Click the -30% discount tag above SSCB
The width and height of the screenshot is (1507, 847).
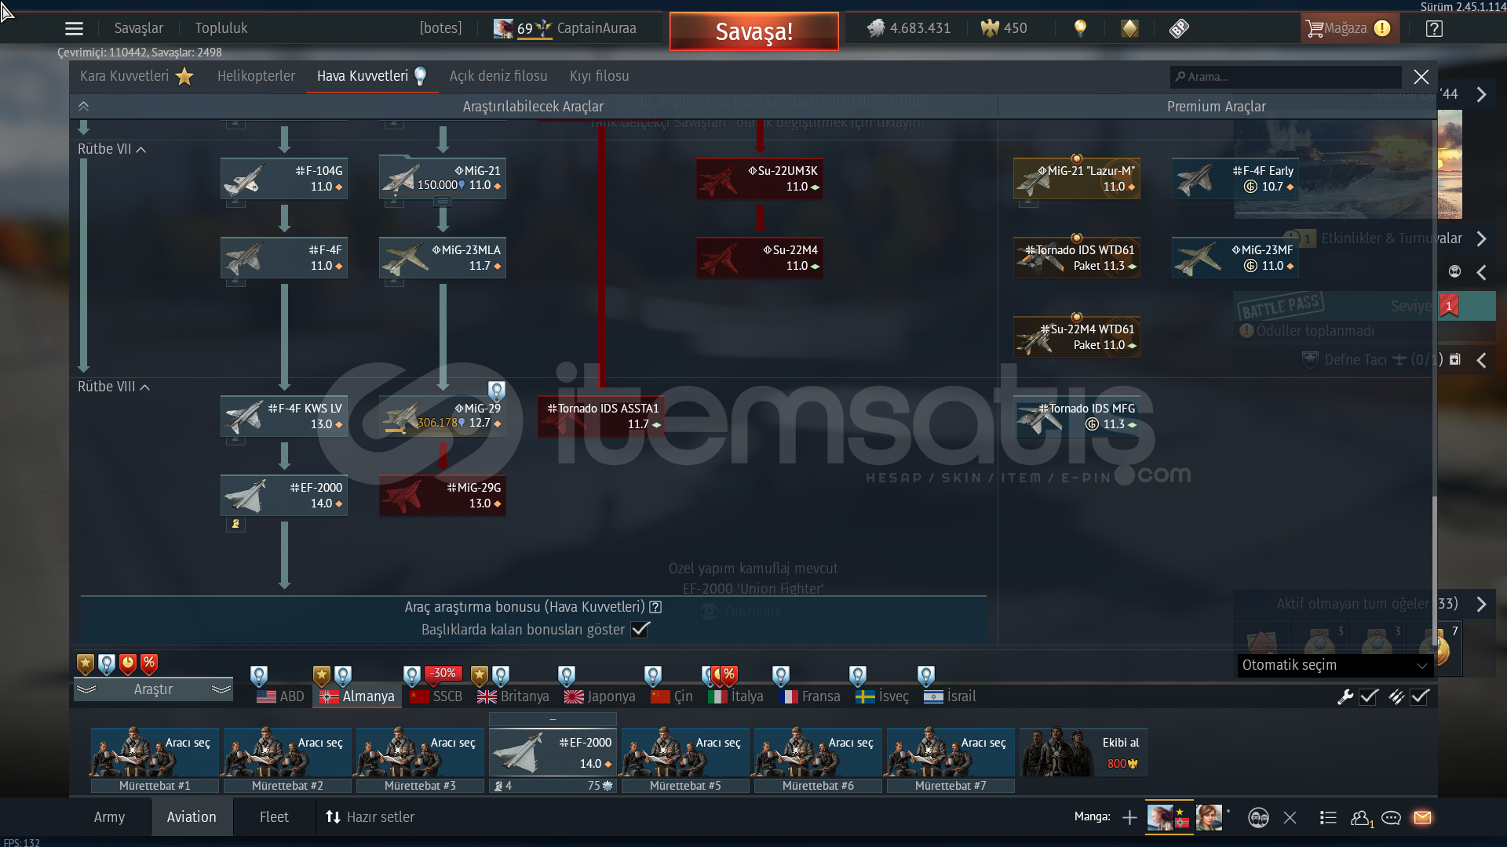(443, 673)
